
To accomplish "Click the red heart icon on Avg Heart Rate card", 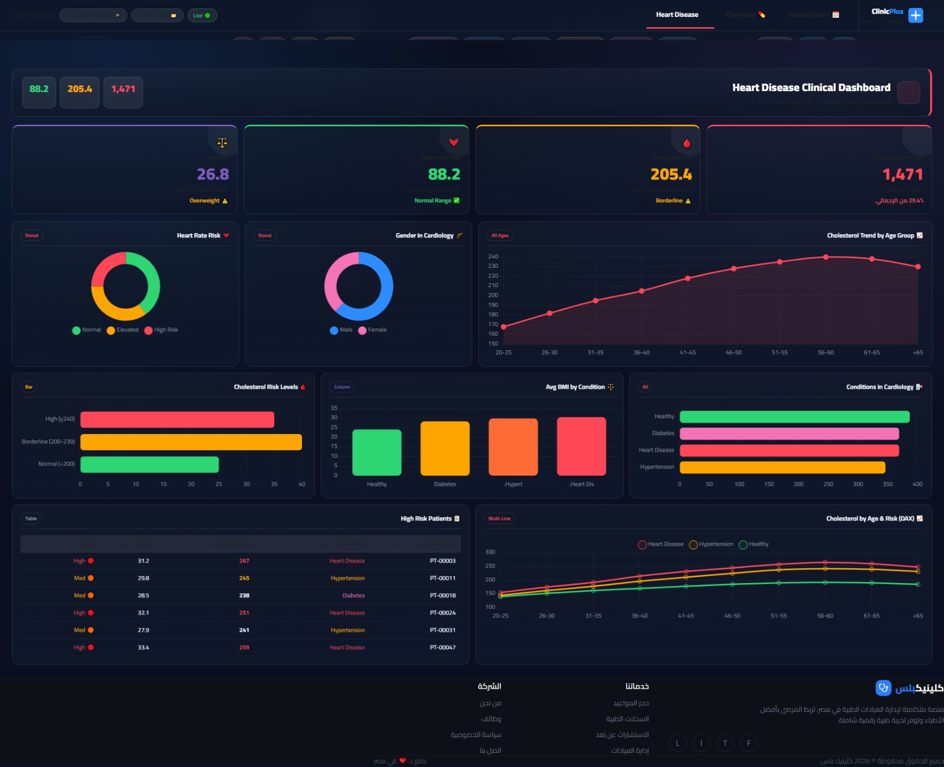I will click(454, 143).
